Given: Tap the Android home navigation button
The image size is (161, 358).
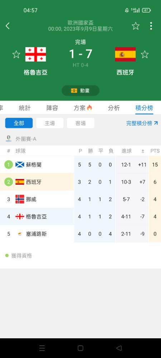Looking at the screenshot, I should click(x=80, y=348).
